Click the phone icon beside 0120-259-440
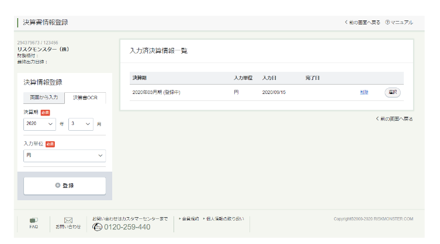 pos(98,227)
